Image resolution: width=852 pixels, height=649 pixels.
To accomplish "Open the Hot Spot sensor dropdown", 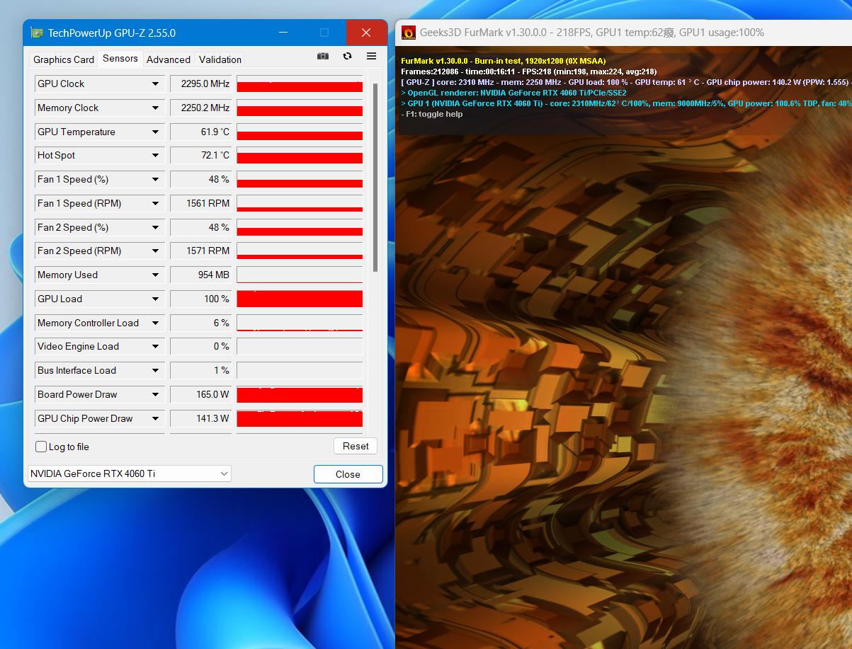I will click(155, 156).
